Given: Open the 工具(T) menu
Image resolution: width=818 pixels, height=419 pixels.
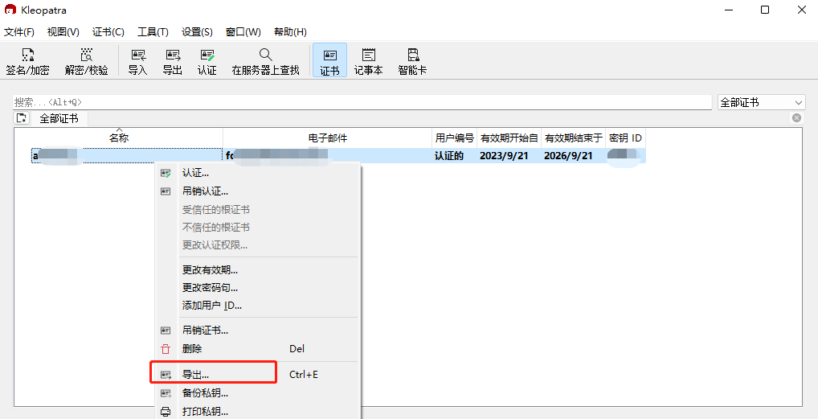Looking at the screenshot, I should point(153,32).
